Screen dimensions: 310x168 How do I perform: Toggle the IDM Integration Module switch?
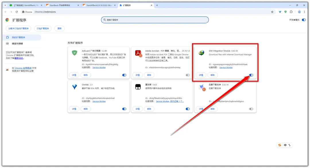[251, 75]
